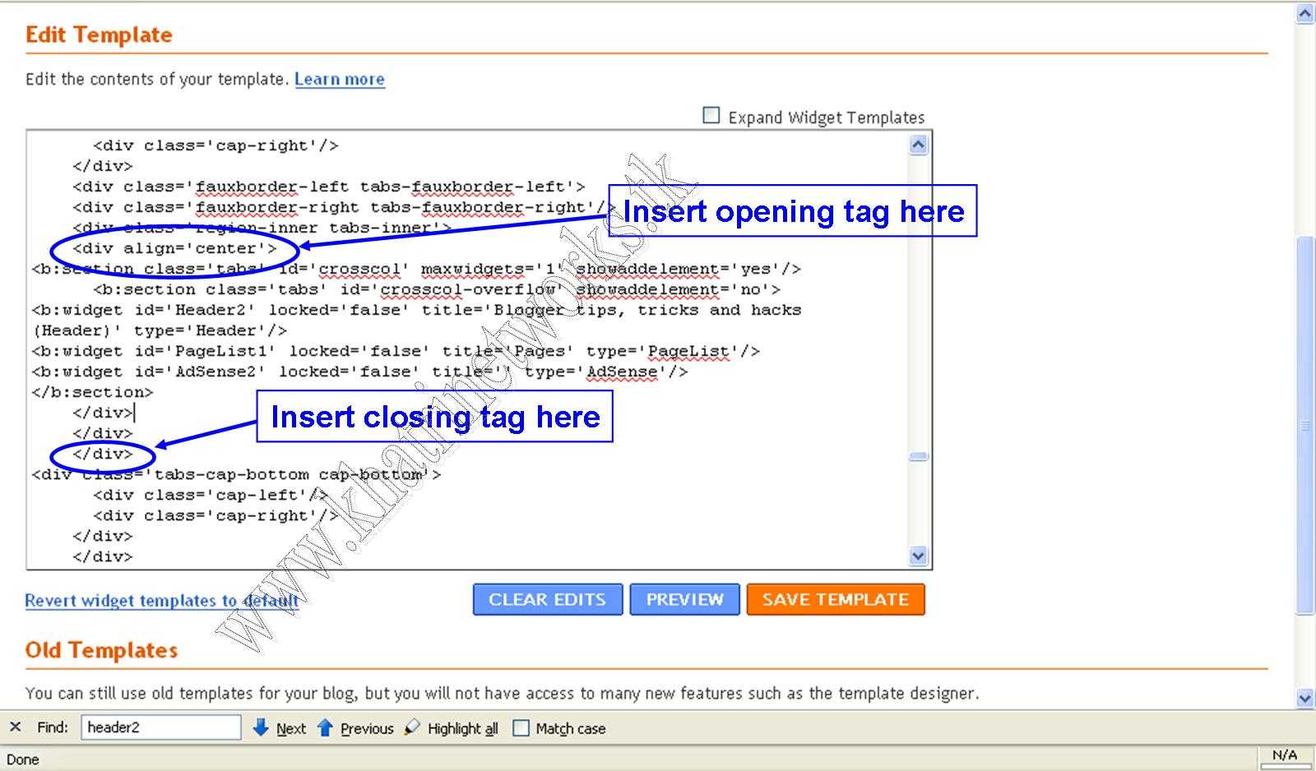Click the Next label in find bar

click(291, 728)
